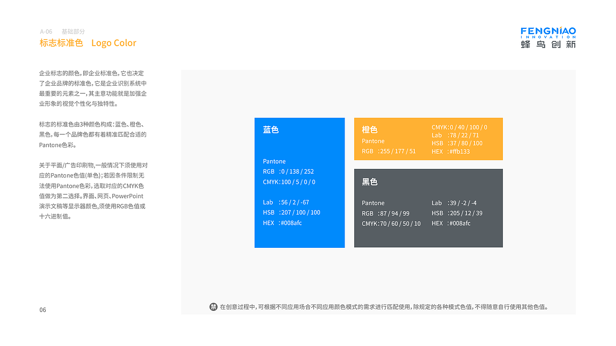Screen dimensions: 616x346
Task: Click the 标志标准色 heading
Action: 61,43
